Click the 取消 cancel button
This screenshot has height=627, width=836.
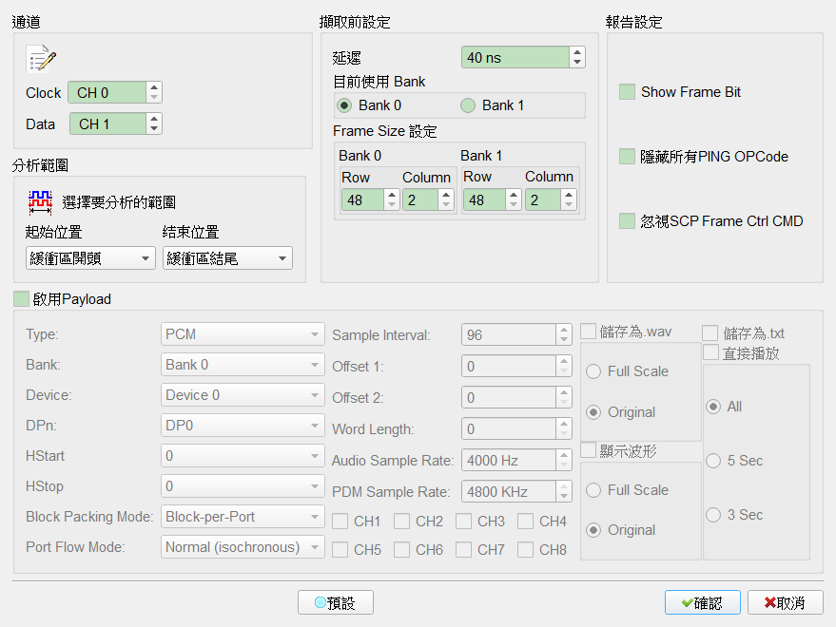786,602
